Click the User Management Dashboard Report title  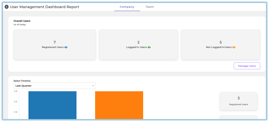point(45,7)
